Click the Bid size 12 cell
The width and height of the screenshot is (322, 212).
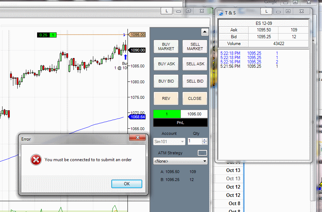tap(294, 37)
